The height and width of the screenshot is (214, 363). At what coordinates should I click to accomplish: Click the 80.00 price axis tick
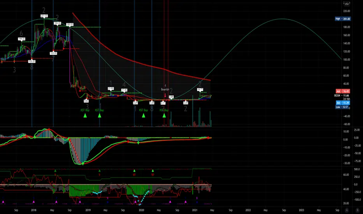347,68
